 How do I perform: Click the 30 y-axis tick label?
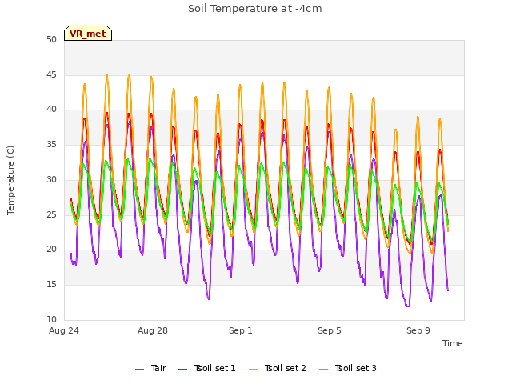pyautogui.click(x=51, y=179)
